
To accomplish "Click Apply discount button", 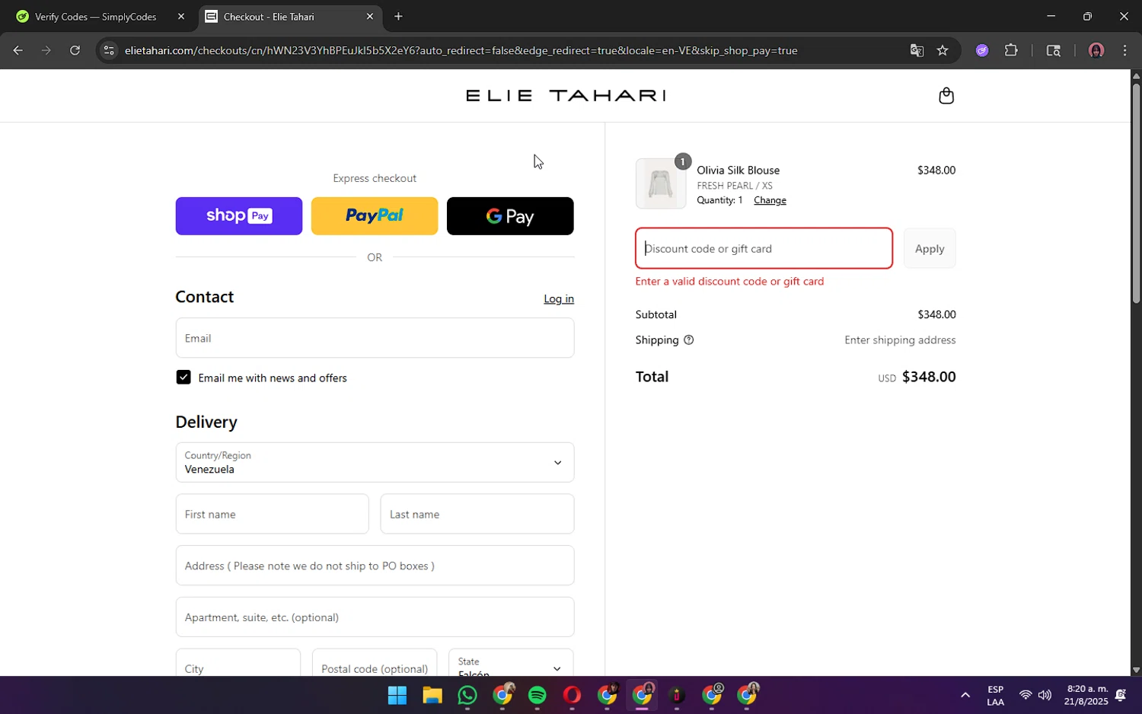I will coord(930,248).
